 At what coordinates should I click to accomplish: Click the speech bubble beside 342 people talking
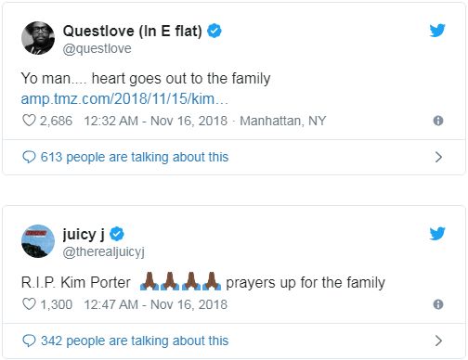point(29,341)
